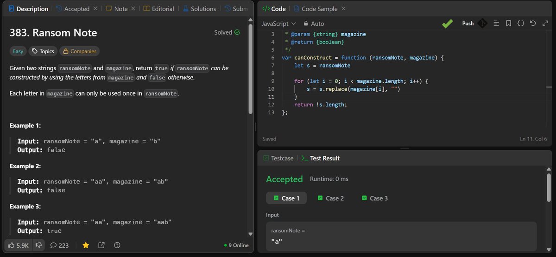The width and height of the screenshot is (556, 257).
Task: Click the Saved status in editor
Action: (269, 139)
